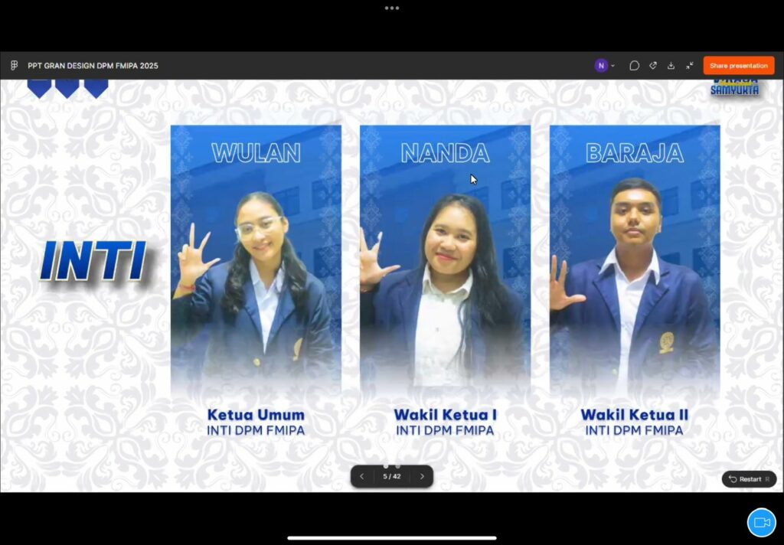Select the BARAJA photo card
784x545 pixels.
click(x=635, y=260)
